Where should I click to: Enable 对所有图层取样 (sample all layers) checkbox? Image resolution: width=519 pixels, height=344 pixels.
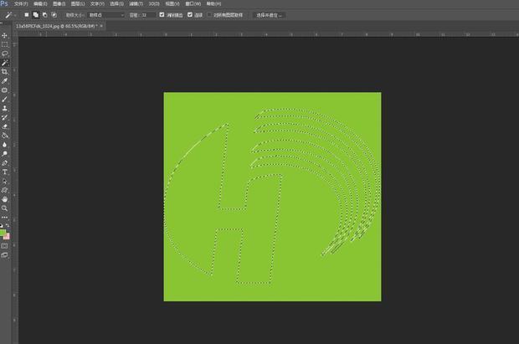[x=209, y=14]
